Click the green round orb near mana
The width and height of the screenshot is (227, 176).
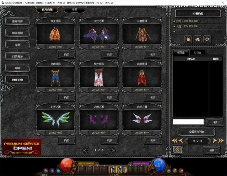169,171
